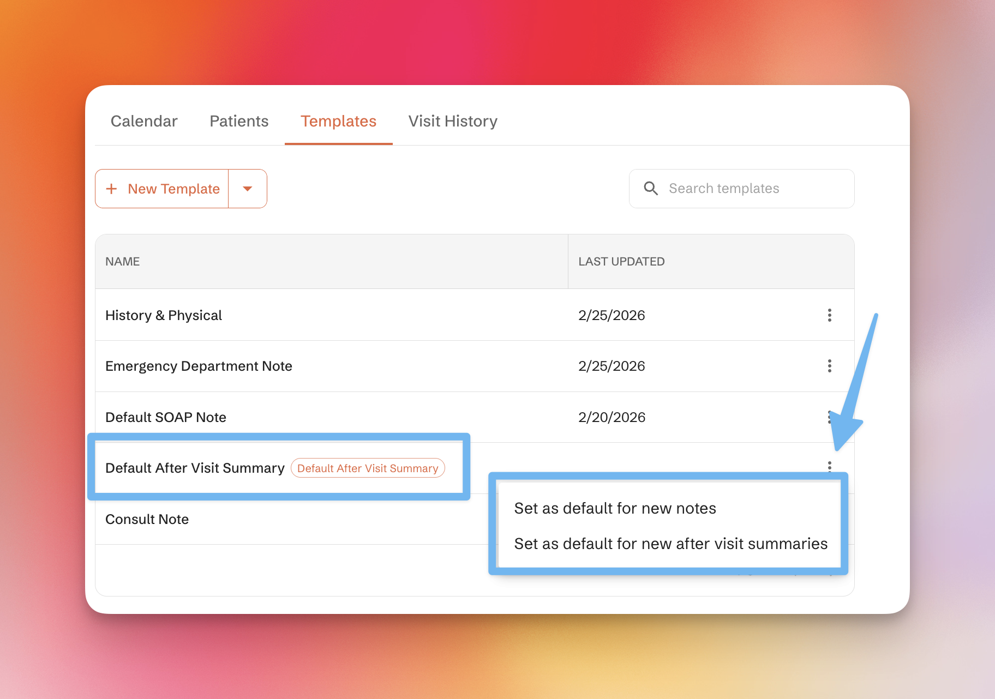The width and height of the screenshot is (995, 699).
Task: Open the Emergency Department Note row's three-dot menu
Action: pyautogui.click(x=829, y=366)
